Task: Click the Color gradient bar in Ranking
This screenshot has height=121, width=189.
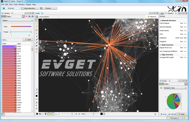Action: [x=21, y=26]
